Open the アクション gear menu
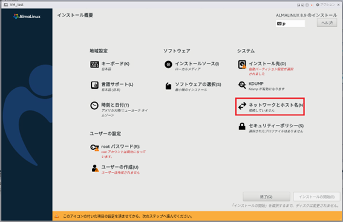Viewport: 343px width, 222px height. [x=325, y=5]
